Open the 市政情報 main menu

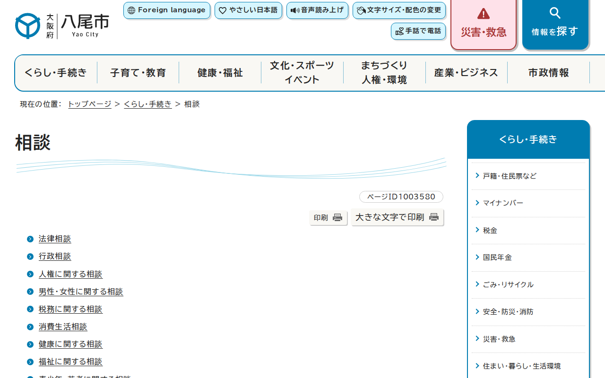tap(548, 73)
